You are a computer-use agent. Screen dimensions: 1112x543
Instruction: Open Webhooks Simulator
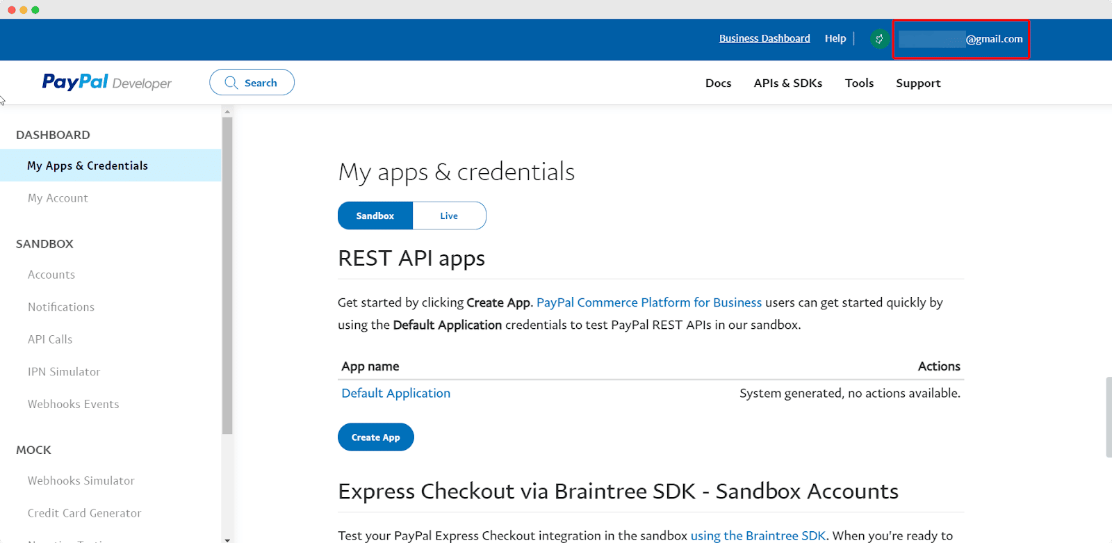click(x=81, y=480)
